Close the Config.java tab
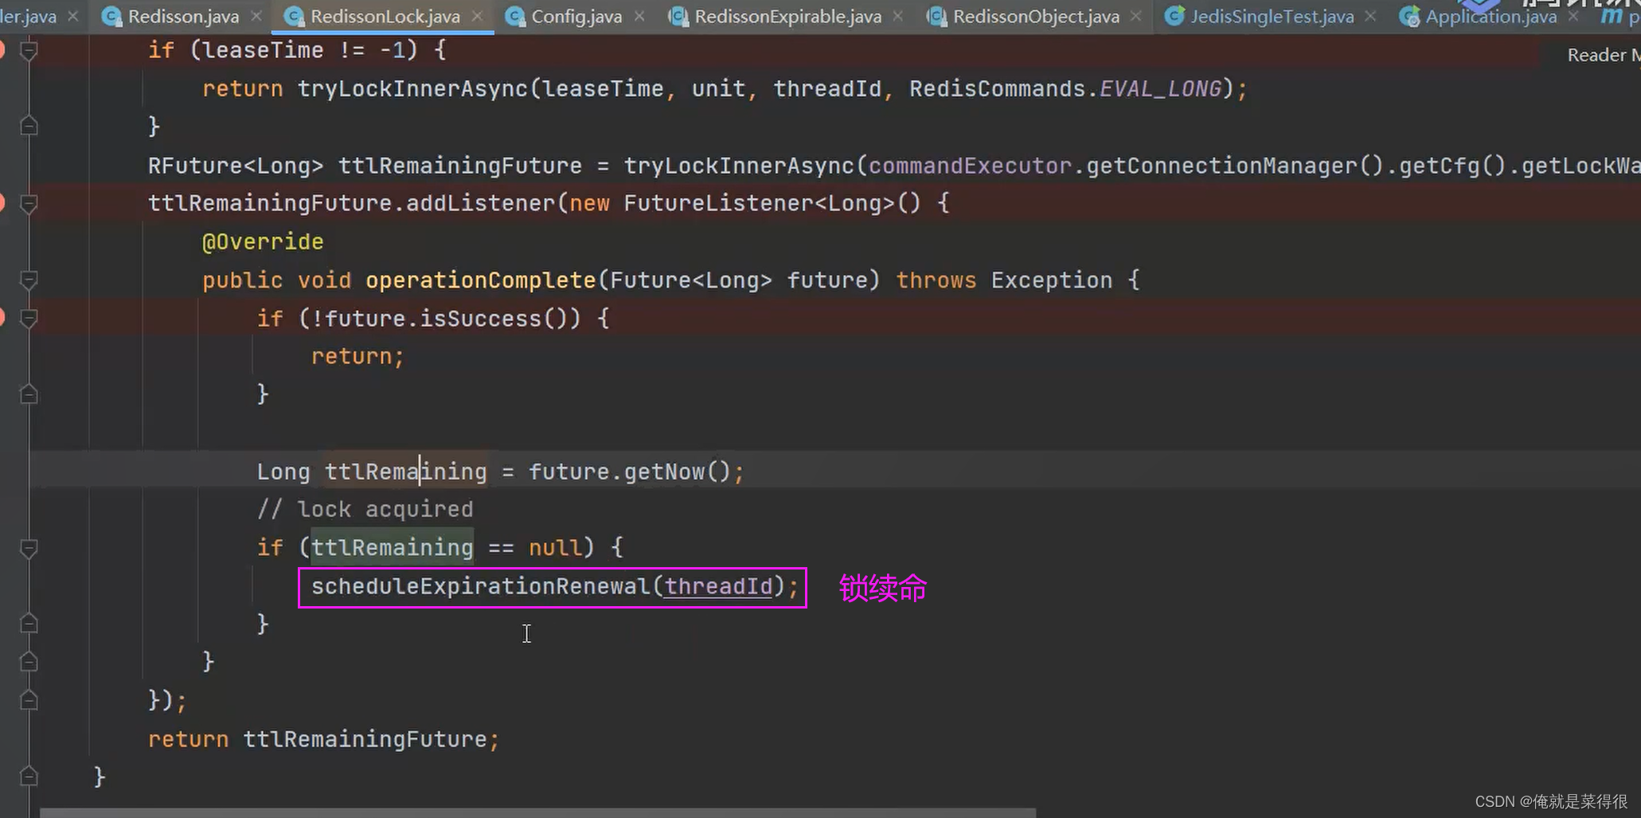The height and width of the screenshot is (818, 1641). pos(639,16)
